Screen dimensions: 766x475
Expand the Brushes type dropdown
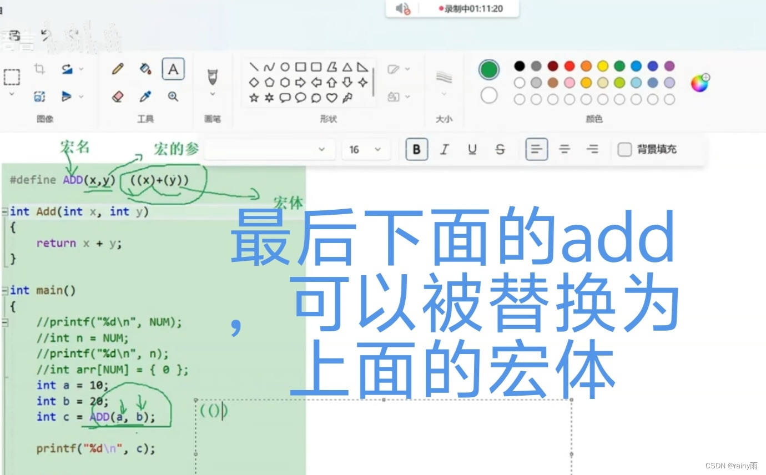[x=213, y=94]
